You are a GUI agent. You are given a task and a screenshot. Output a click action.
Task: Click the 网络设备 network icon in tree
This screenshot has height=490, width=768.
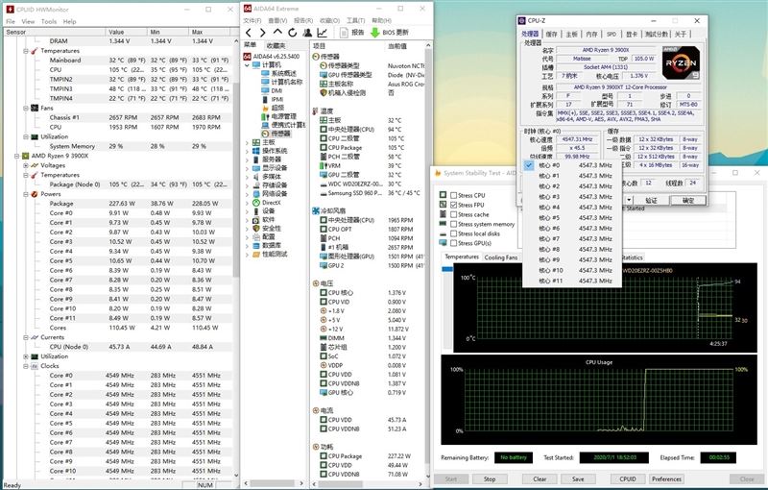[256, 193]
